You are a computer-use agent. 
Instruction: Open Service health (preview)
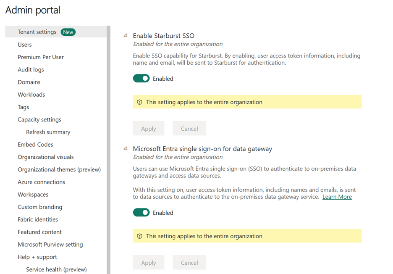(56, 269)
